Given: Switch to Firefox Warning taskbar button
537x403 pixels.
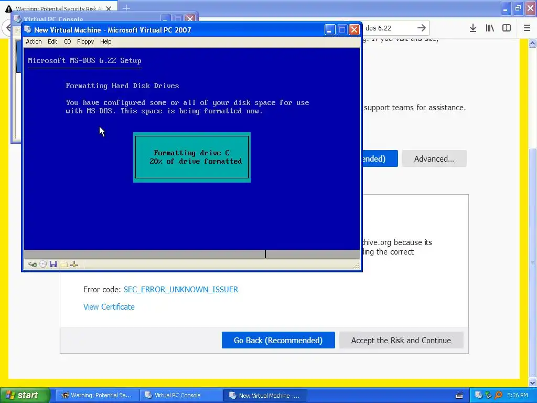Looking at the screenshot, I should pyautogui.click(x=96, y=395).
